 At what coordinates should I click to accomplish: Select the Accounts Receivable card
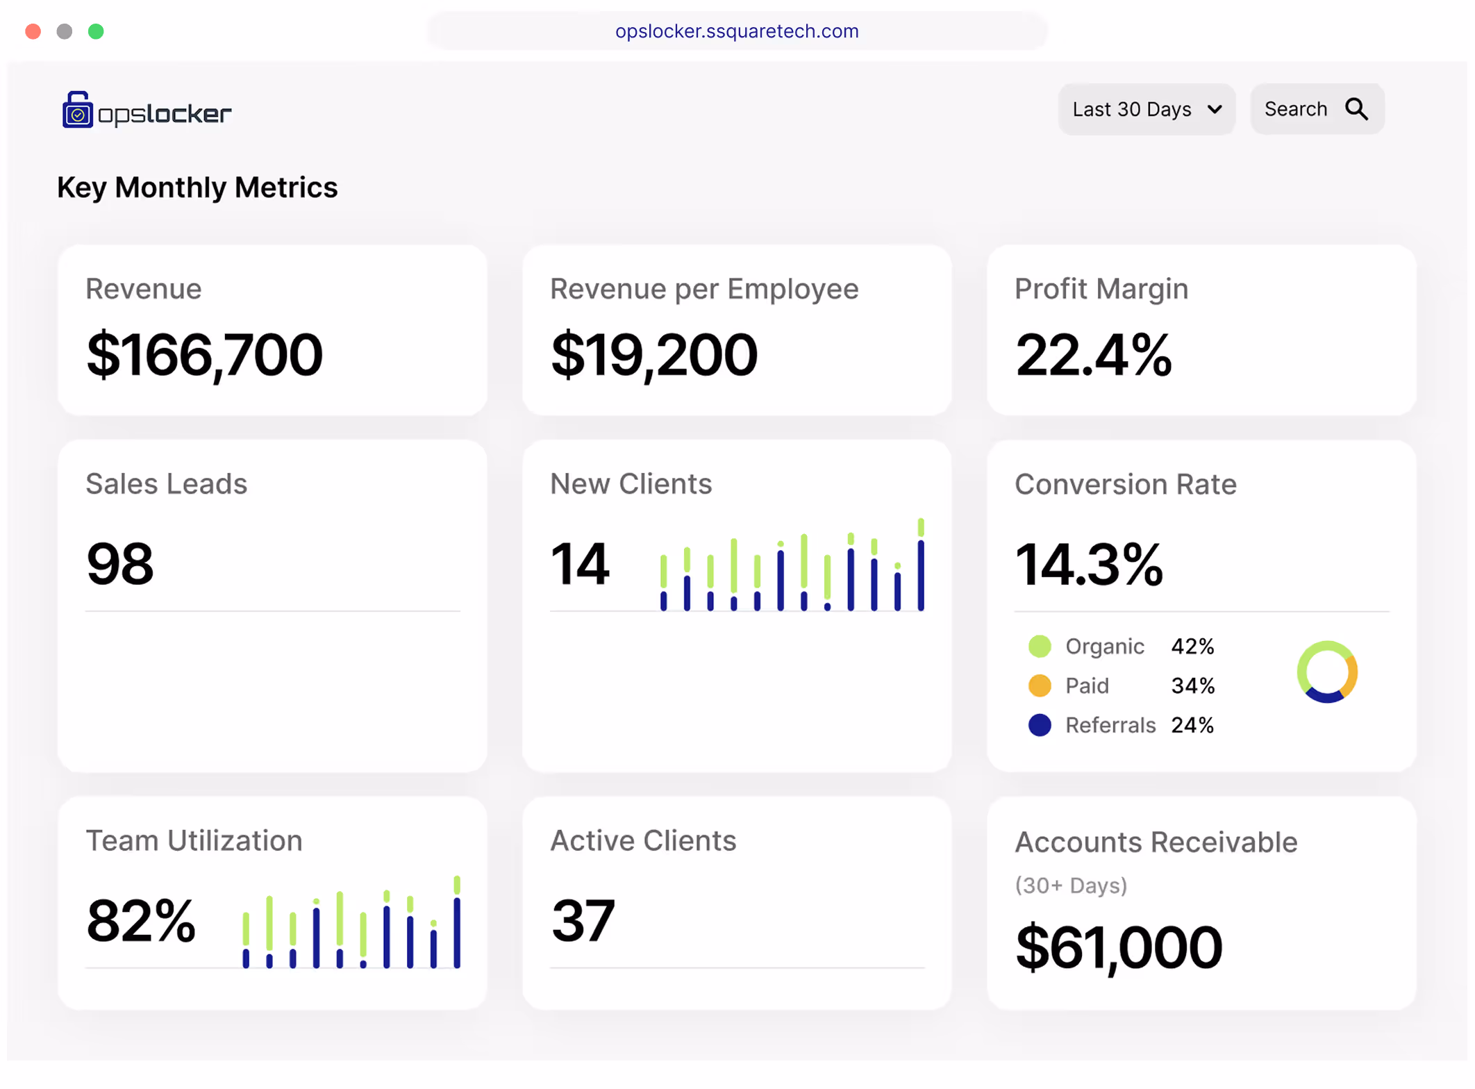point(1201,903)
